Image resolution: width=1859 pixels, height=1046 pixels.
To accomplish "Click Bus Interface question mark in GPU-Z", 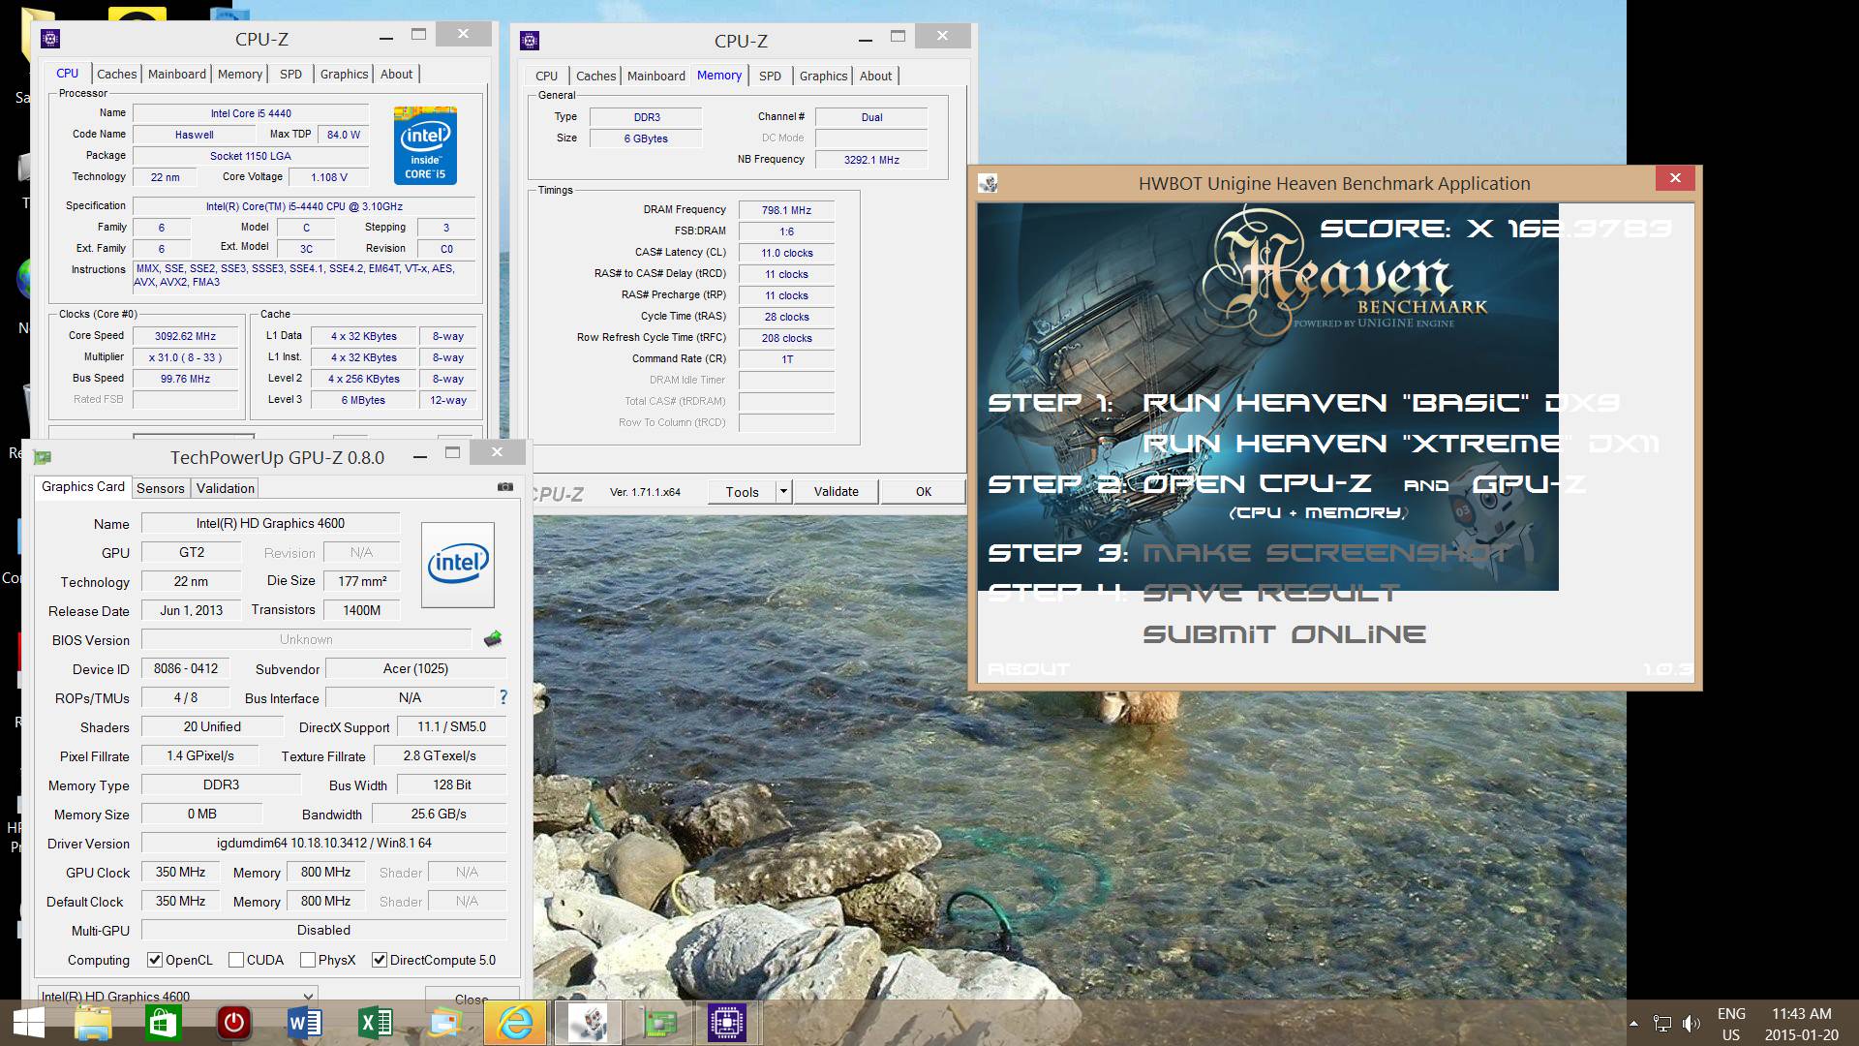I will 503,697.
